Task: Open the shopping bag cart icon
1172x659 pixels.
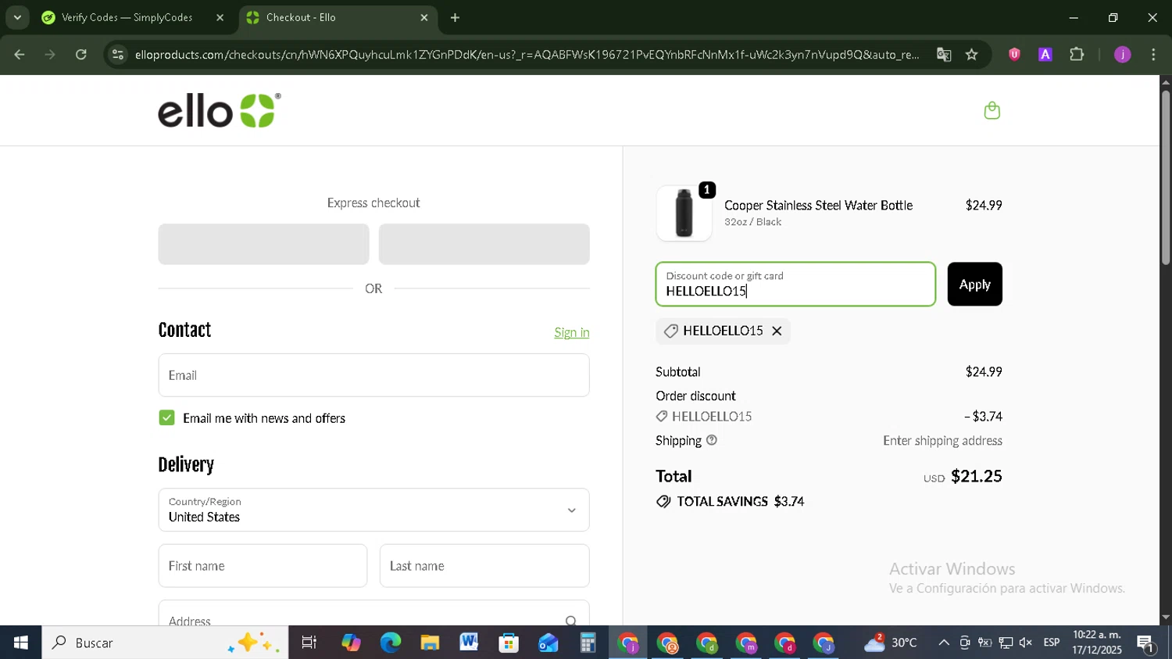Action: click(992, 110)
